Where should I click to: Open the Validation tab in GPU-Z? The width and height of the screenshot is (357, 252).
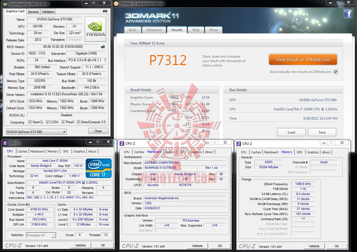tap(48, 11)
